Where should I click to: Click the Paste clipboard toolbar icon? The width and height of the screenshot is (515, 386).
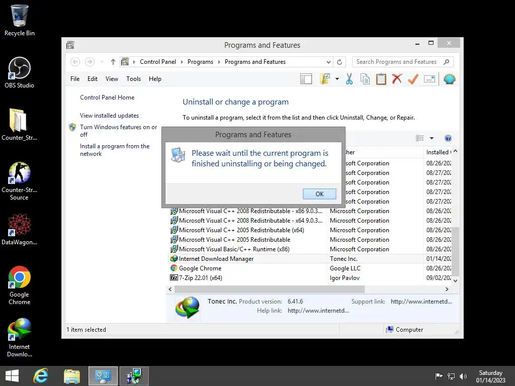tap(381, 79)
